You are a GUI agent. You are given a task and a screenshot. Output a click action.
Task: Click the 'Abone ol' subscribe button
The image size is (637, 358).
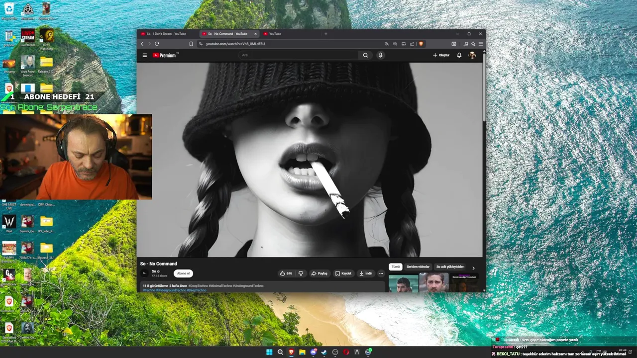click(x=183, y=273)
